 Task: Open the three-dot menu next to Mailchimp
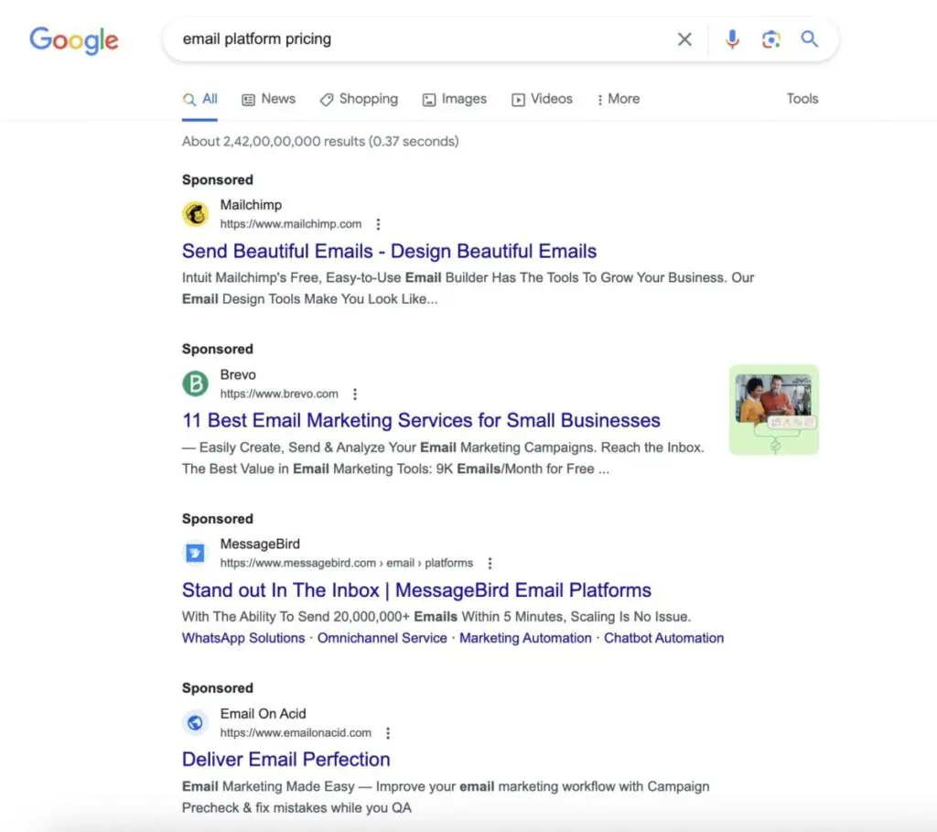377,223
